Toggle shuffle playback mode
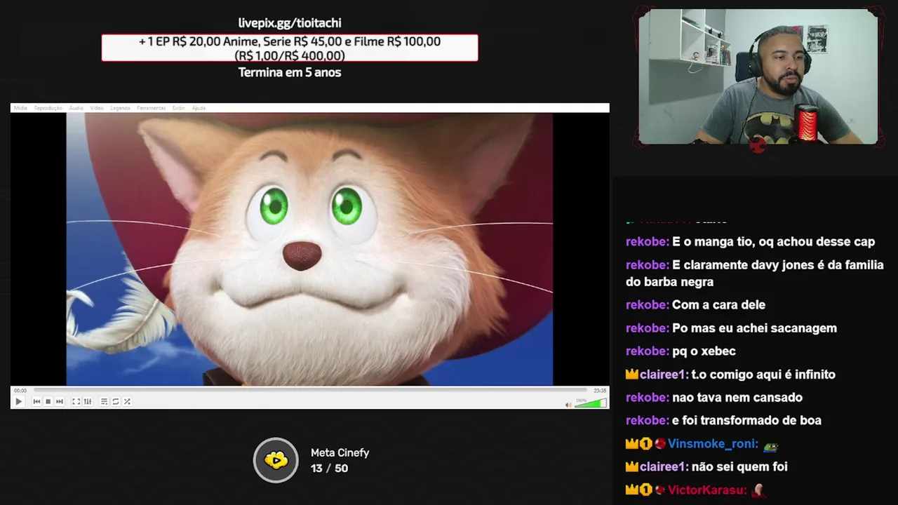The height and width of the screenshot is (505, 898). pyautogui.click(x=127, y=402)
